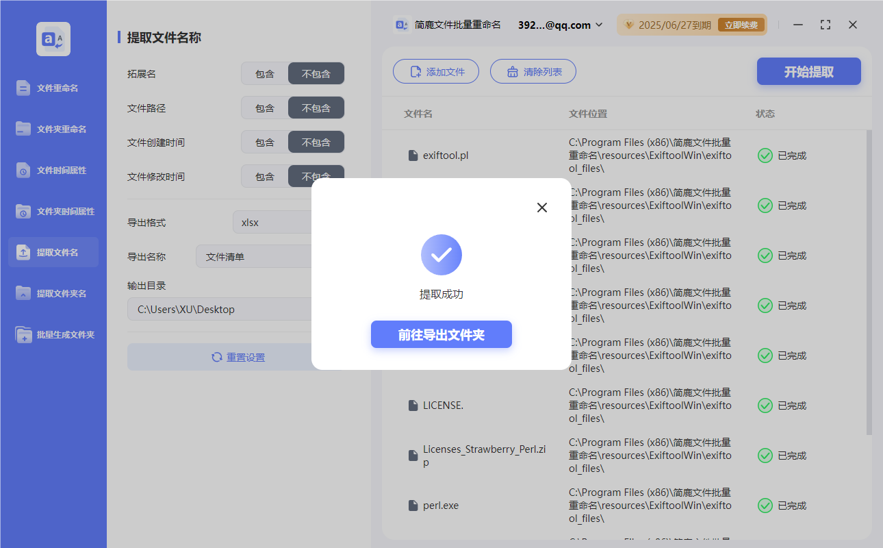Click the refresh icon on 重置设置
This screenshot has height=548, width=883.
[x=217, y=357]
